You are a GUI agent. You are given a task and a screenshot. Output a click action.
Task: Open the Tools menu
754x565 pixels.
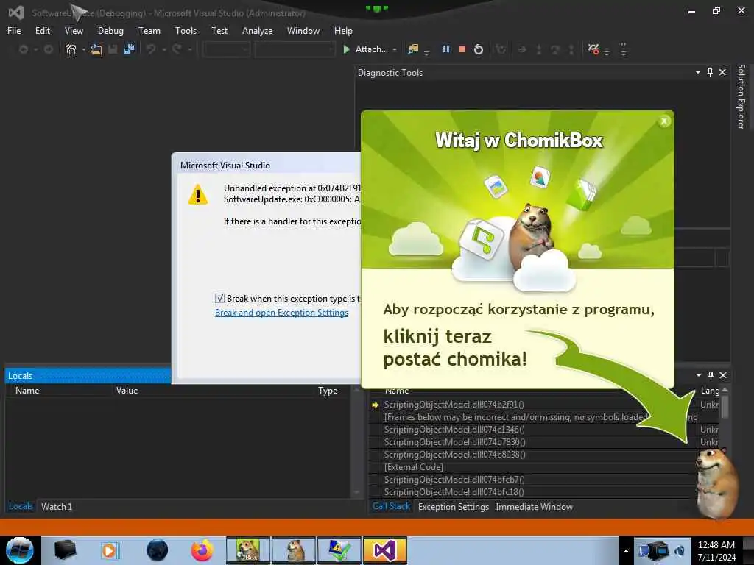pos(186,31)
